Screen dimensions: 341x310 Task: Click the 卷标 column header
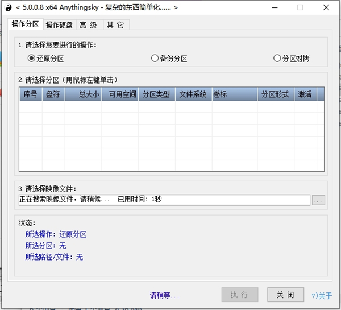[x=235, y=94]
